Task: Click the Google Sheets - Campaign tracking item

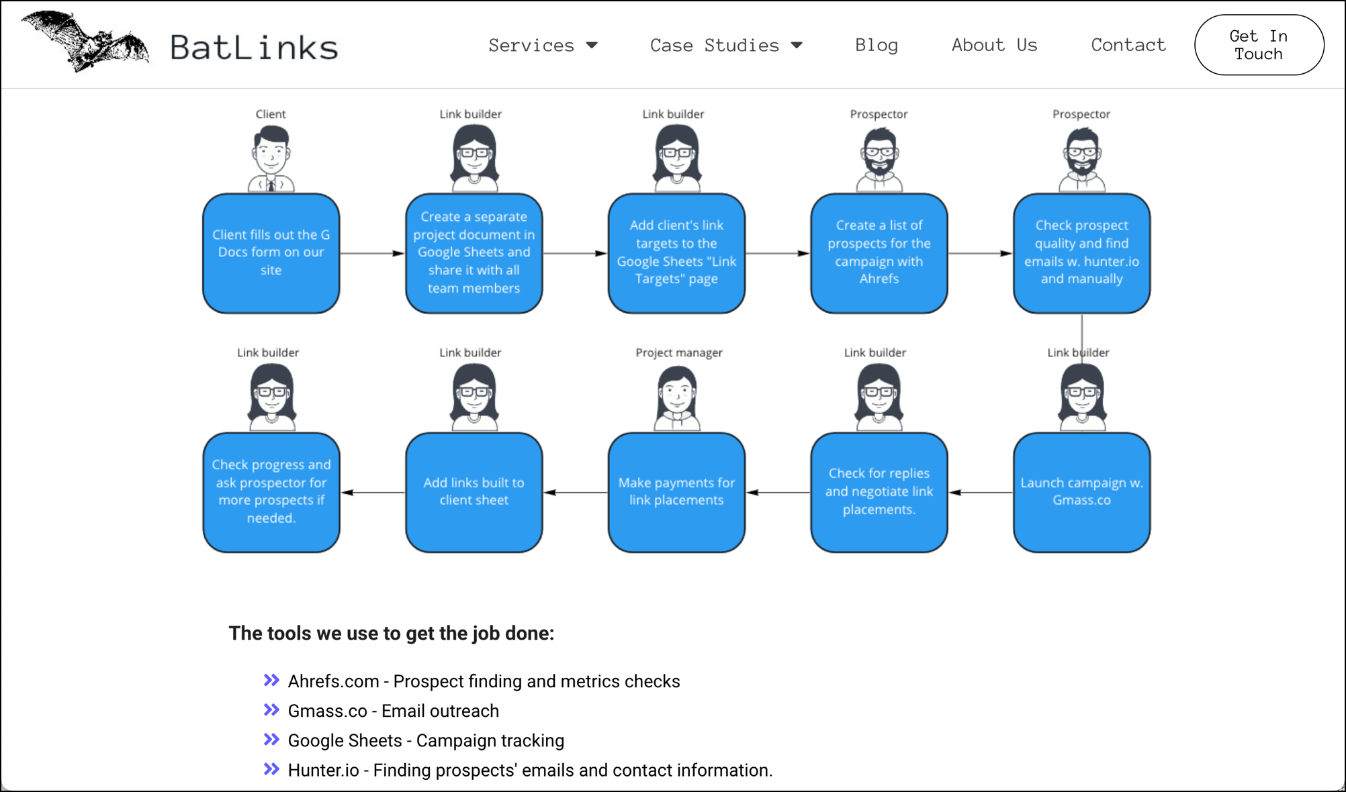Action: coord(426,740)
